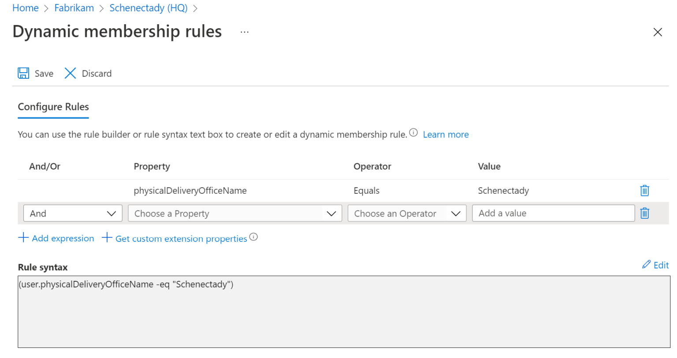The image size is (677, 358).
Task: Click the Edit pencil icon for rule syntax
Action: 646,265
